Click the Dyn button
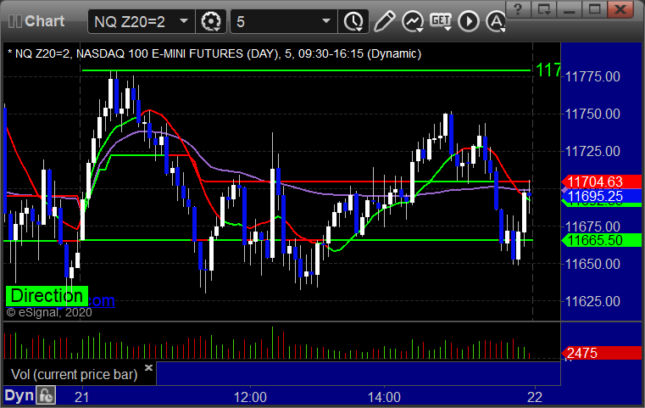Viewport: 645px width, 408px height. (x=19, y=395)
